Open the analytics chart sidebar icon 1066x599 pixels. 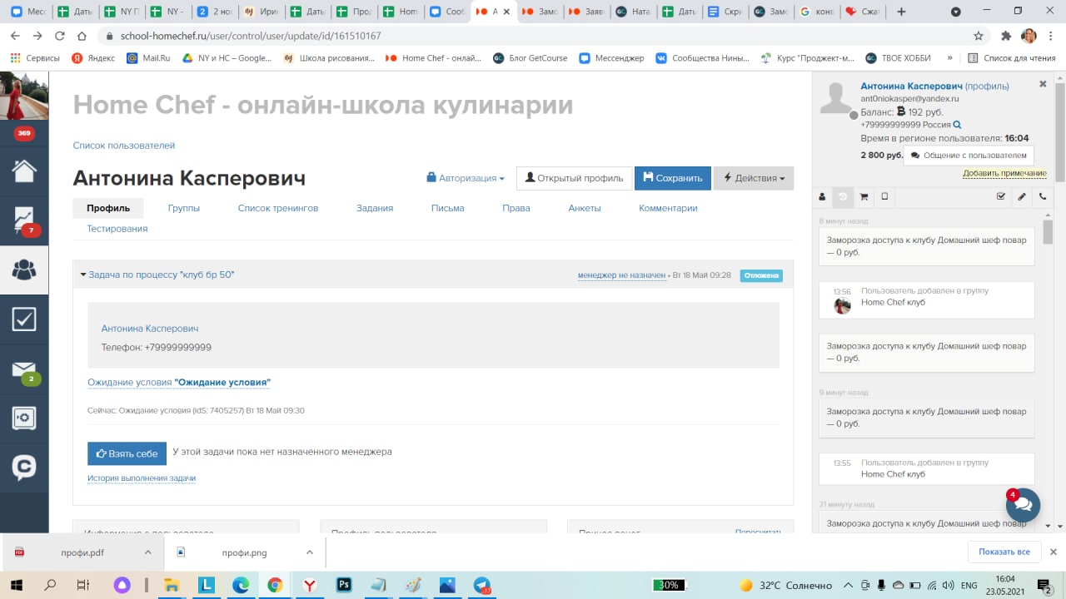tap(24, 220)
